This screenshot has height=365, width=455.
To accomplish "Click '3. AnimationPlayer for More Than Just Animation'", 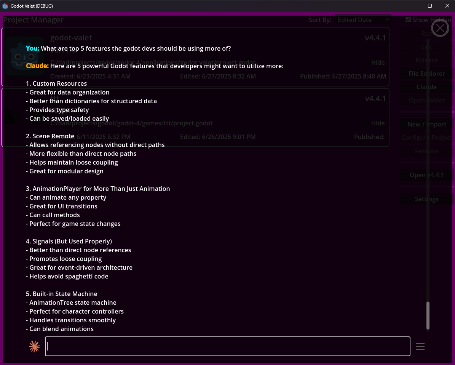I will point(98,189).
